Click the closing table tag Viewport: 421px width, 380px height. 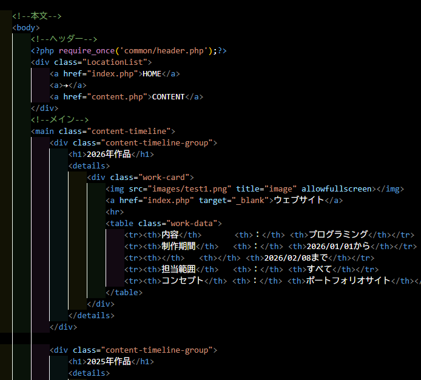(x=124, y=293)
